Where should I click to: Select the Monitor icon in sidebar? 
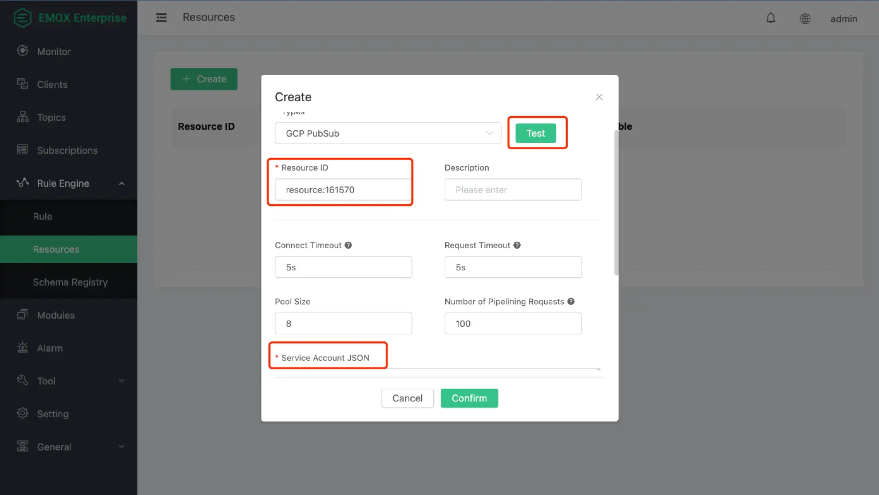tap(22, 51)
